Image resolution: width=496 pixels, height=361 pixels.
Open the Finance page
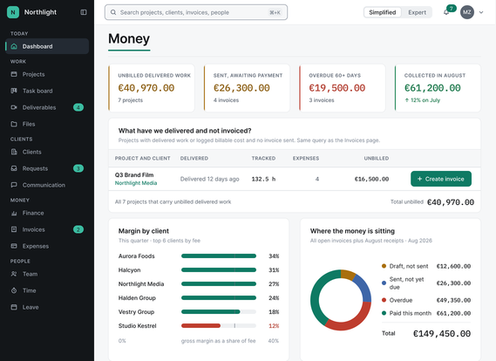47,213
